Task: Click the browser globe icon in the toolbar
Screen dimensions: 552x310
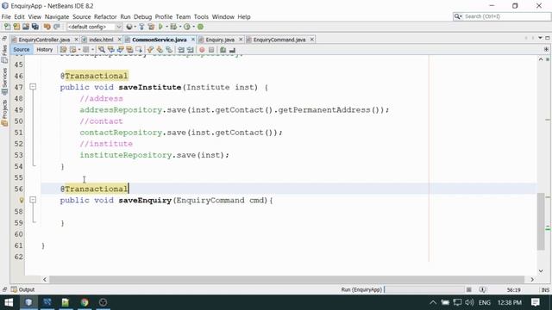Action: coord(129,27)
